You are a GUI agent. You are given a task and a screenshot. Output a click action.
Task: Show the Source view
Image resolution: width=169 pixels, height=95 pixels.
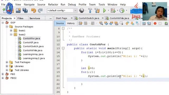tap(60, 23)
